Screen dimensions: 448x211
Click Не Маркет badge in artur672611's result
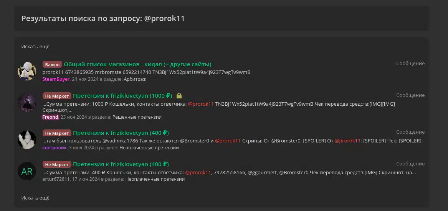point(57,165)
